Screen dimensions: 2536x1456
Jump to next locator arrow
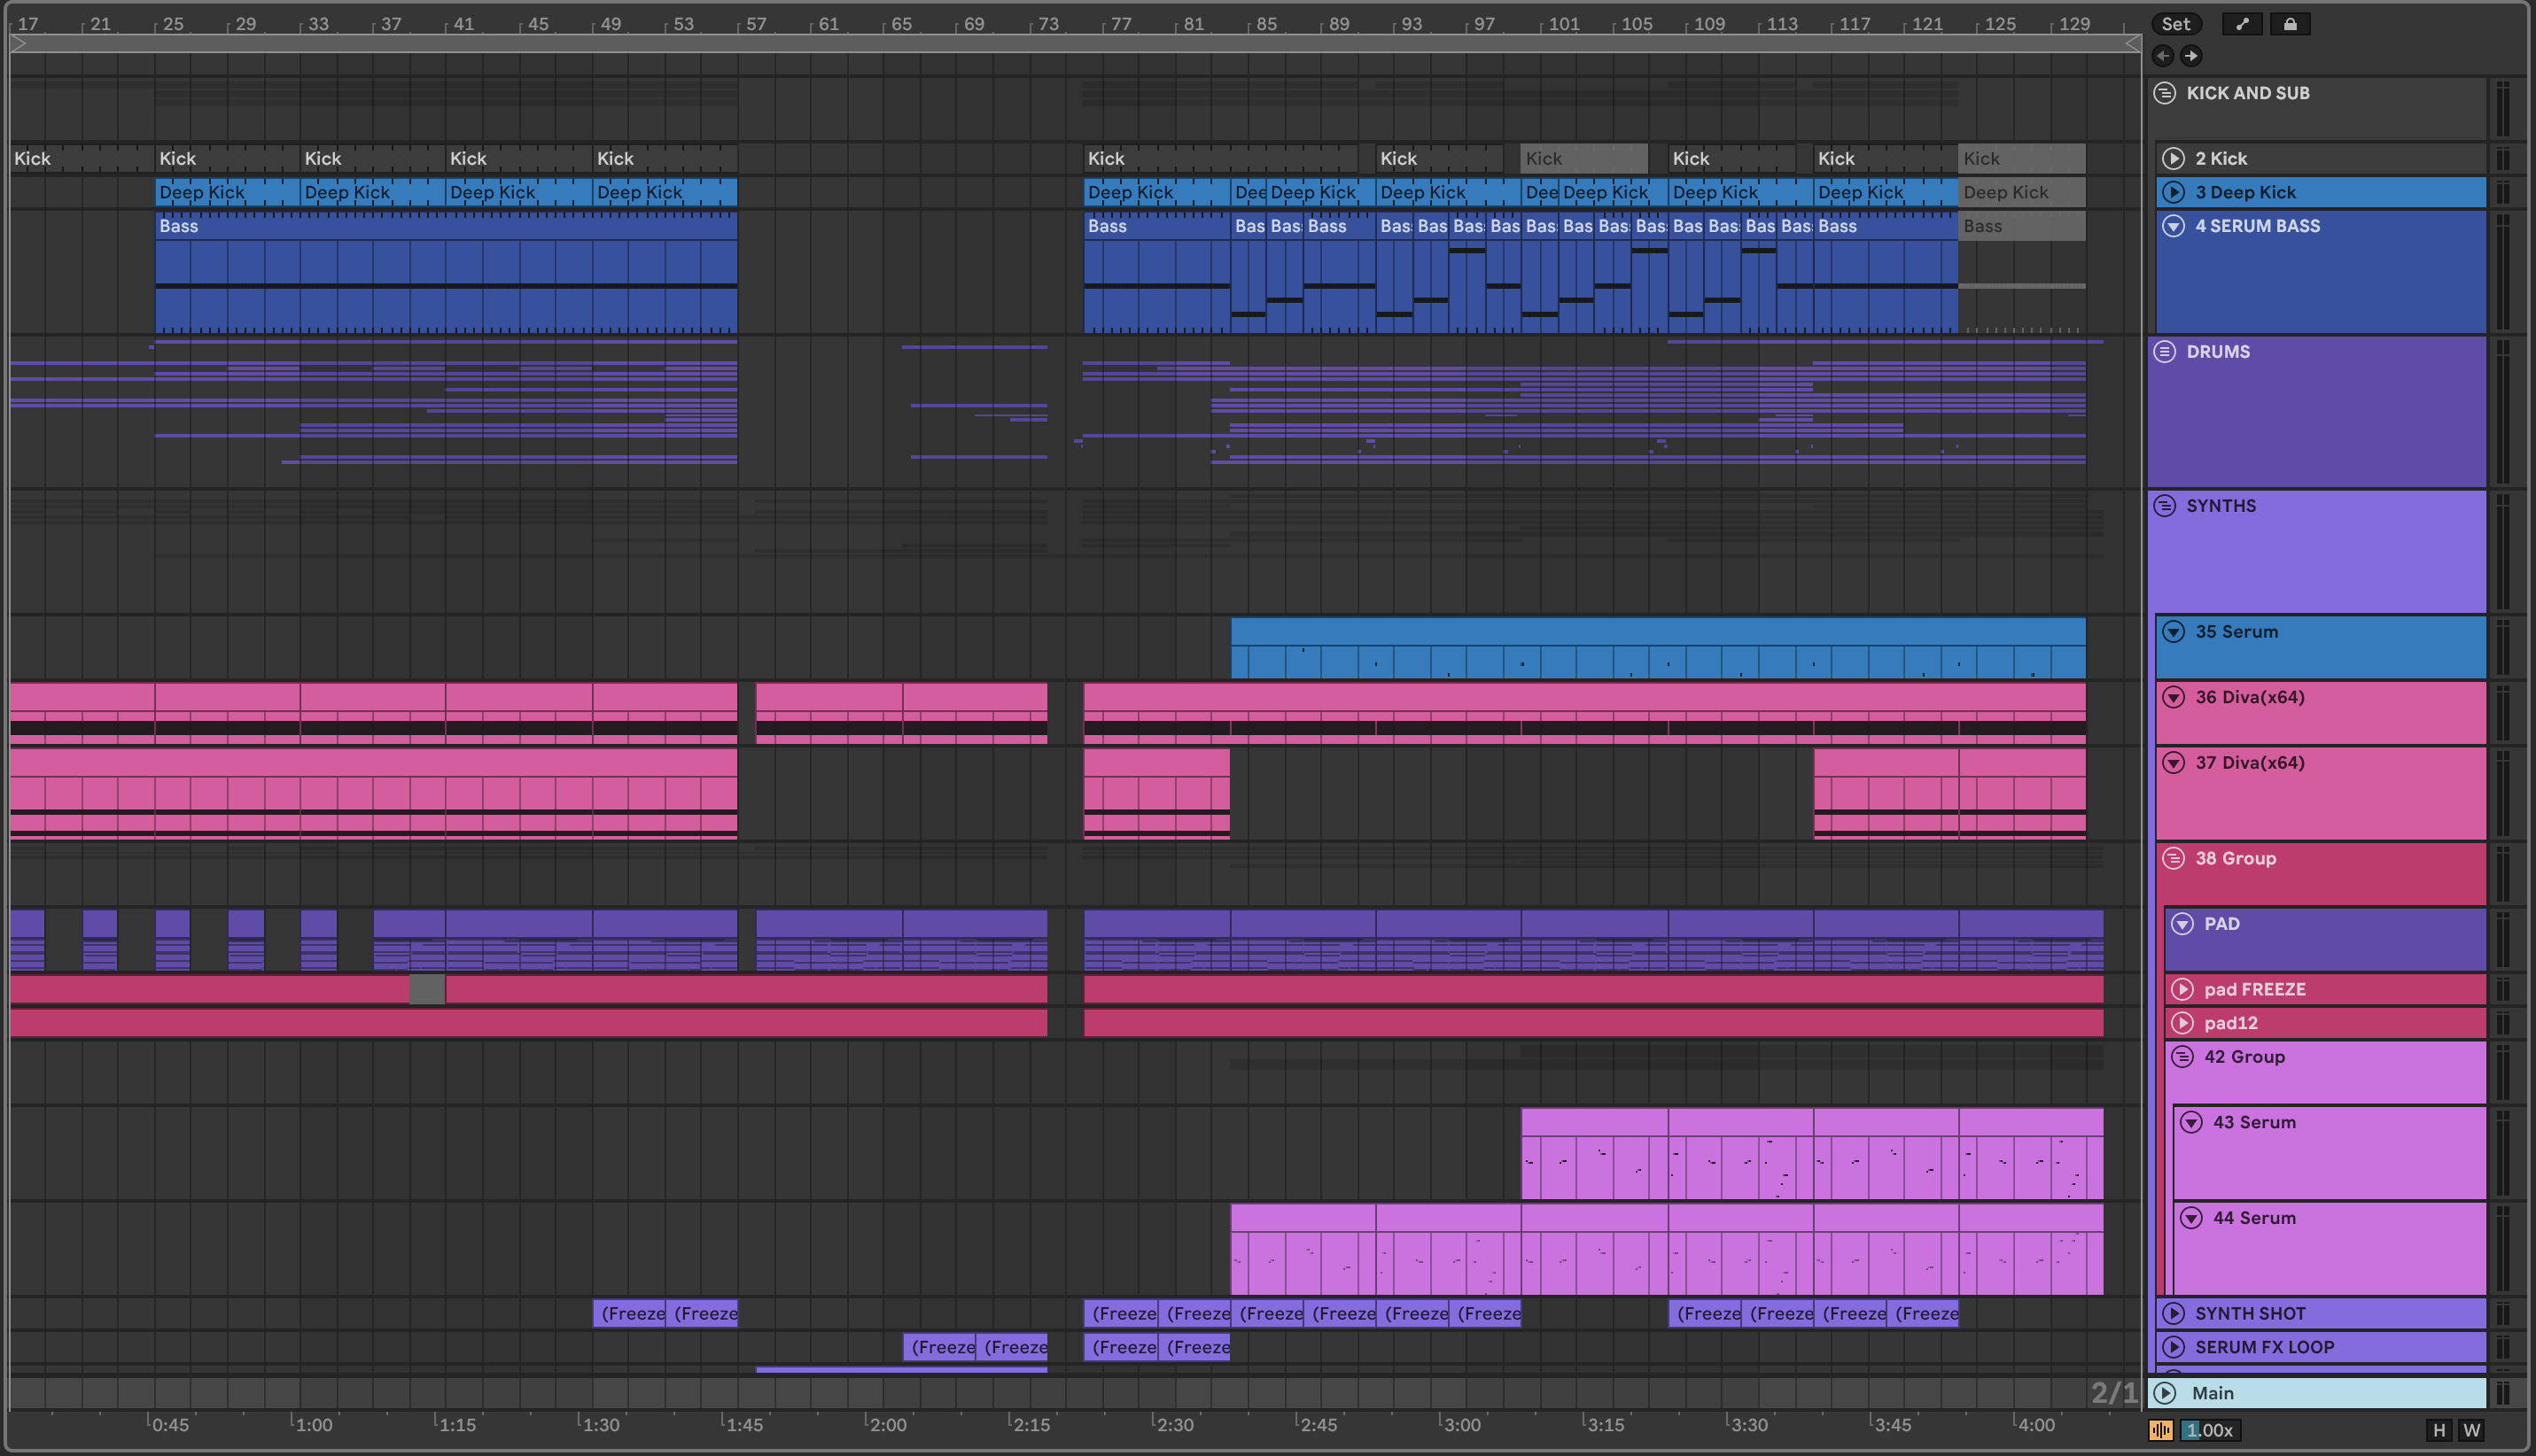coord(2190,56)
